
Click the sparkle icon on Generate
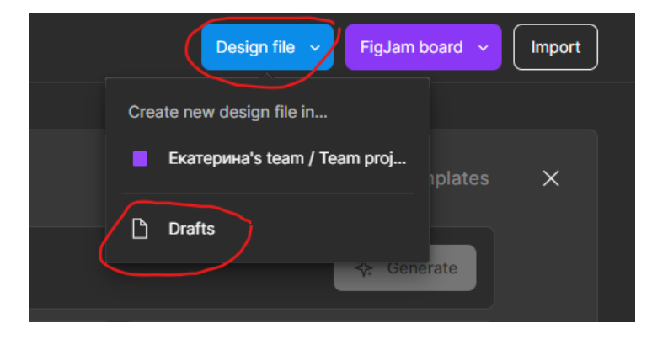click(x=364, y=269)
